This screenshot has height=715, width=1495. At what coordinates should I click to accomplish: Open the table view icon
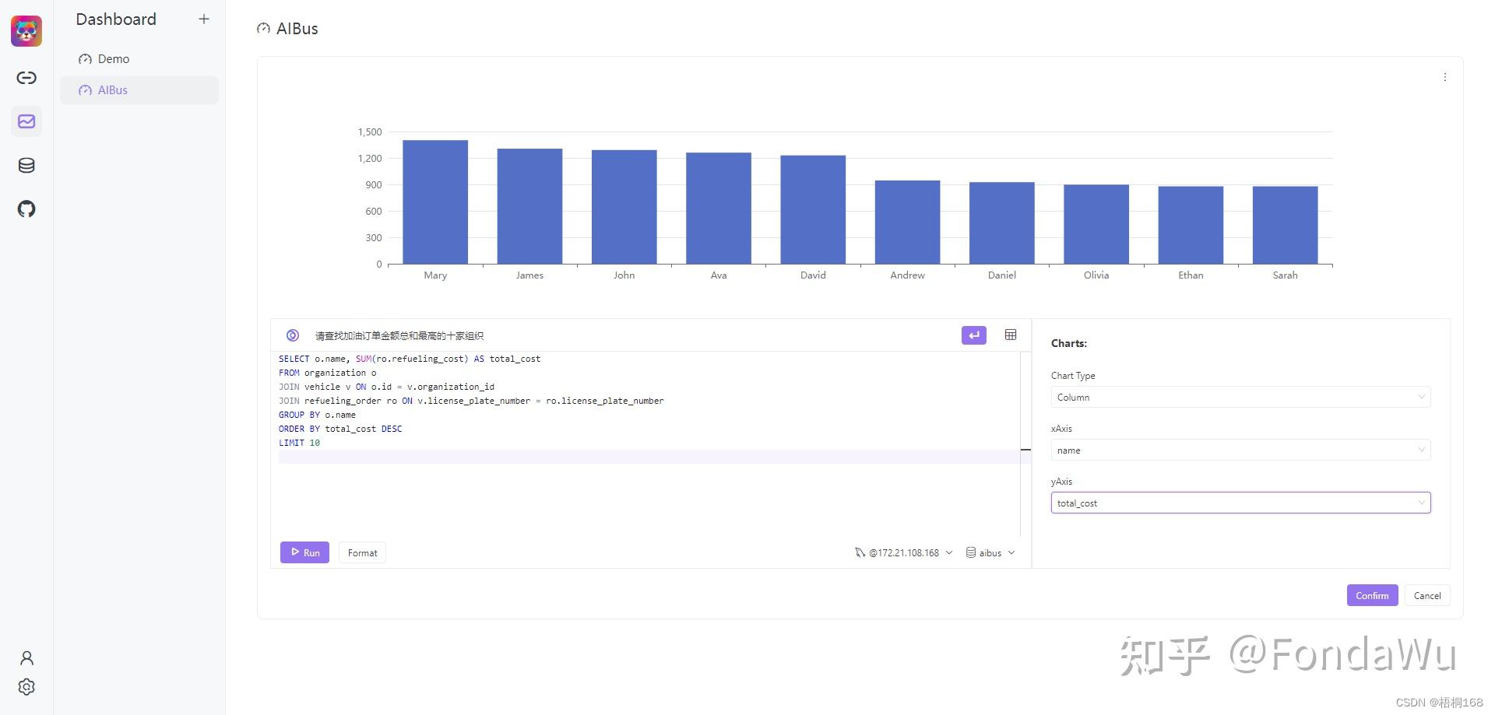coord(1011,335)
